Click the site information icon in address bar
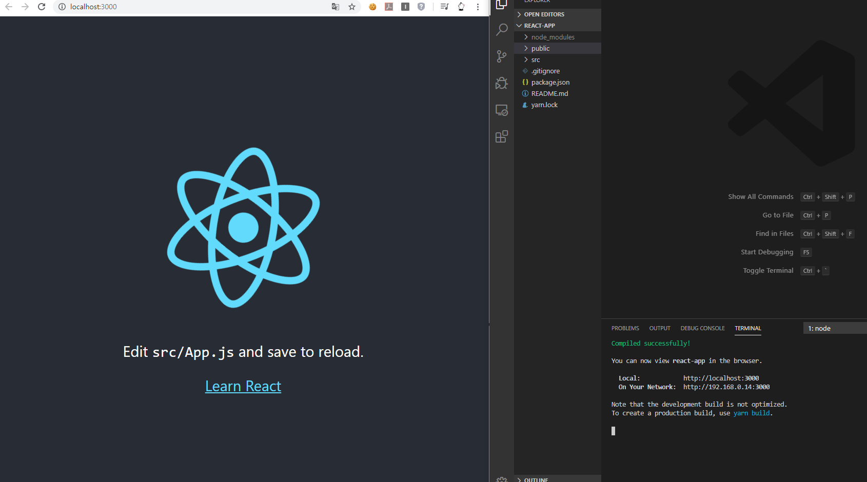This screenshot has height=482, width=867. click(62, 7)
